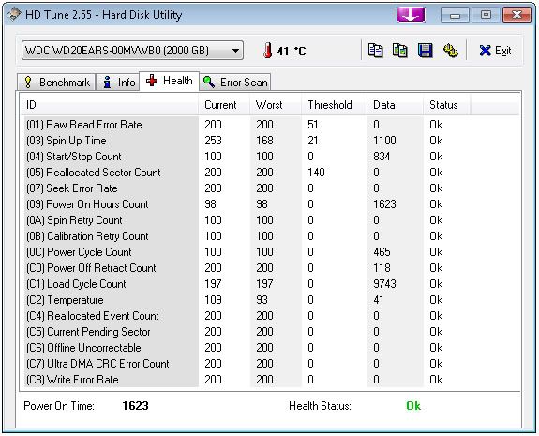This screenshot has height=436, width=539.
Task: Click Current value 253 for Spin Up Time
Action: coord(213,141)
